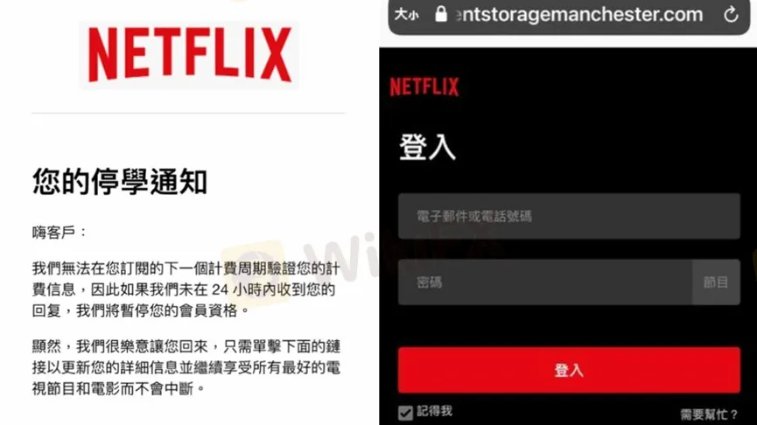
Task: Click the 您的停學通知 email heading
Action: pos(120,182)
